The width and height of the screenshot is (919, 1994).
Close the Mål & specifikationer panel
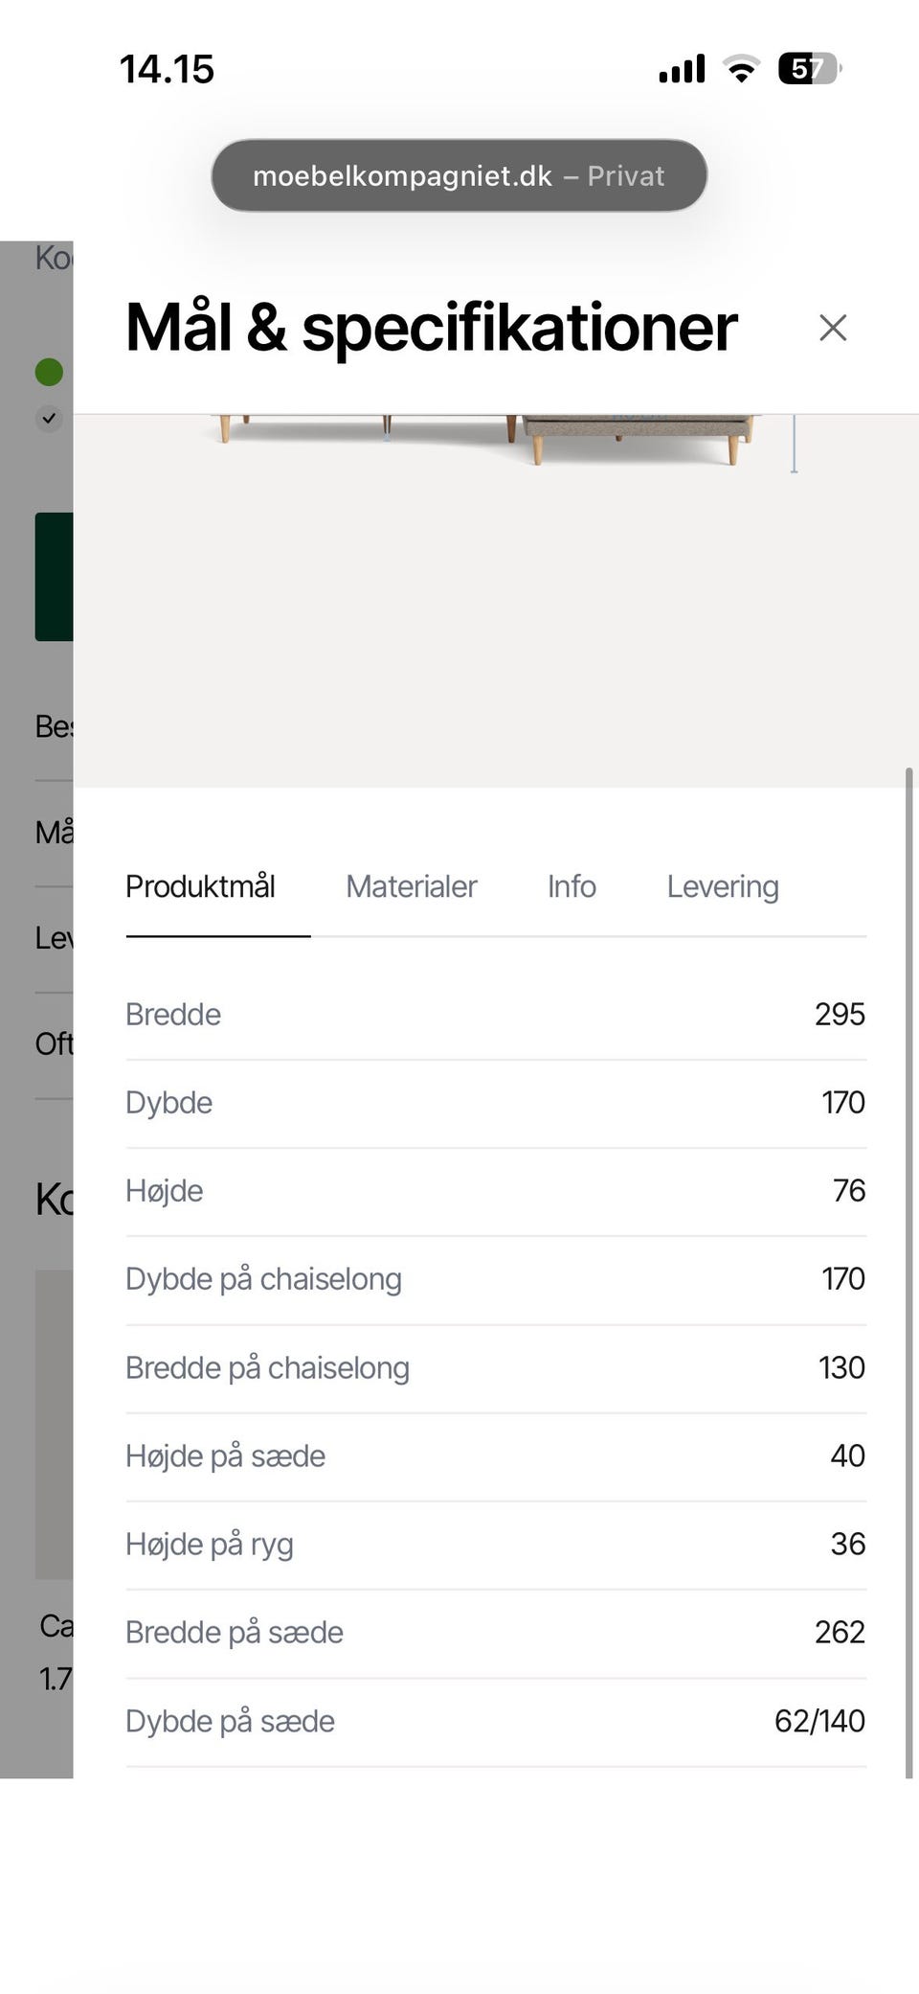coord(833,328)
